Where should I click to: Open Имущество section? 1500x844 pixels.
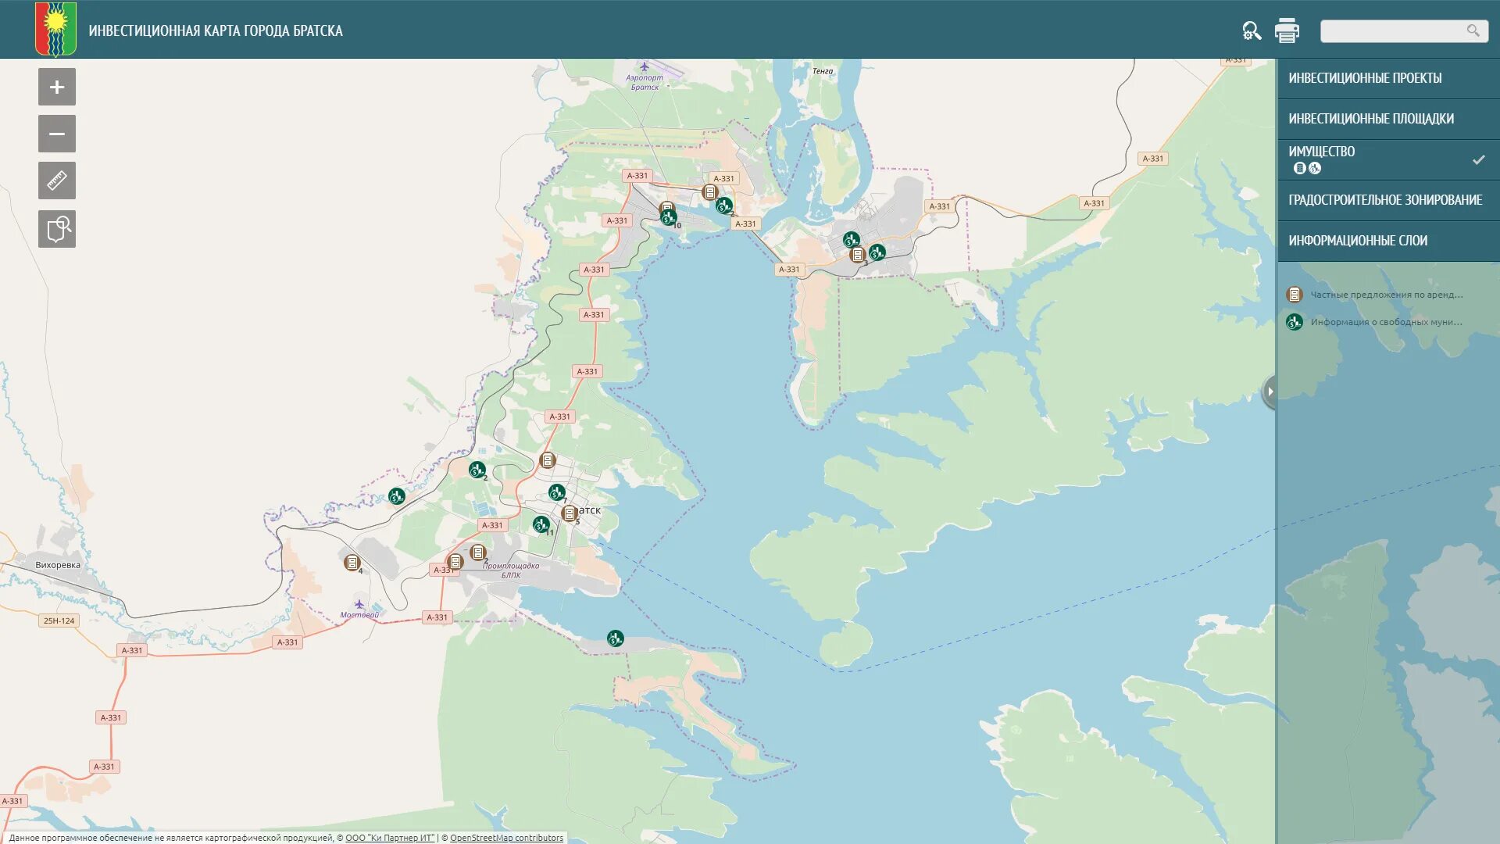(x=1388, y=159)
